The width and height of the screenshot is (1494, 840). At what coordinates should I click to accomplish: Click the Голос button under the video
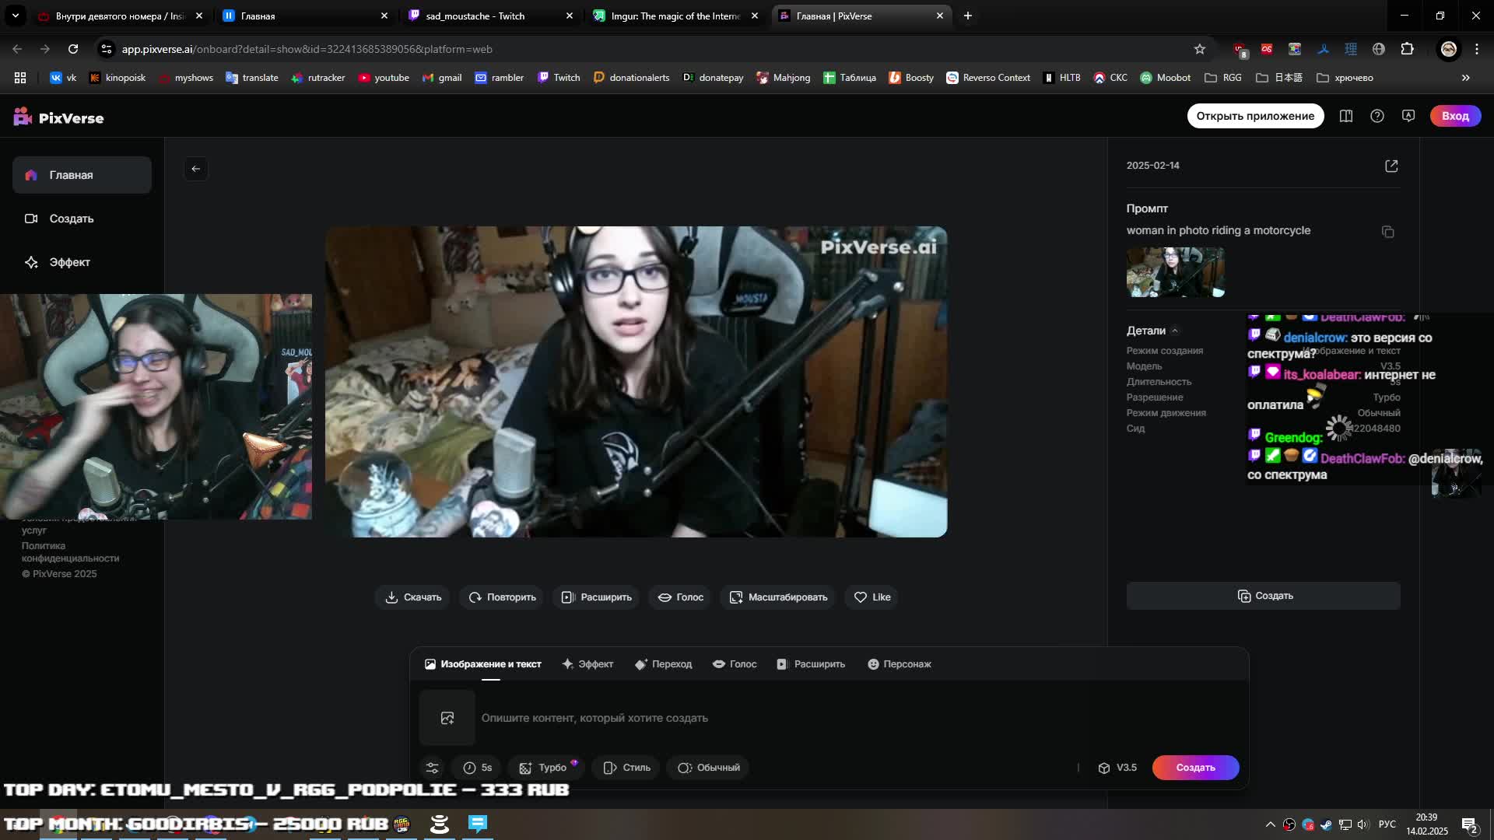(x=681, y=597)
